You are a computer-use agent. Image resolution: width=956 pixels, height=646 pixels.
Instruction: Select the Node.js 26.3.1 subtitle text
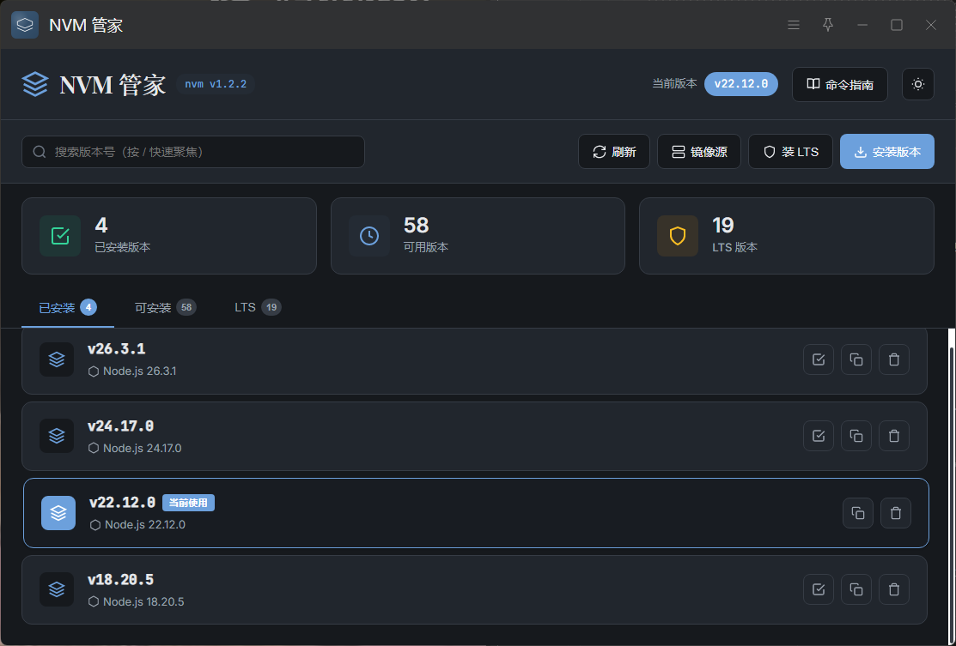[140, 371]
